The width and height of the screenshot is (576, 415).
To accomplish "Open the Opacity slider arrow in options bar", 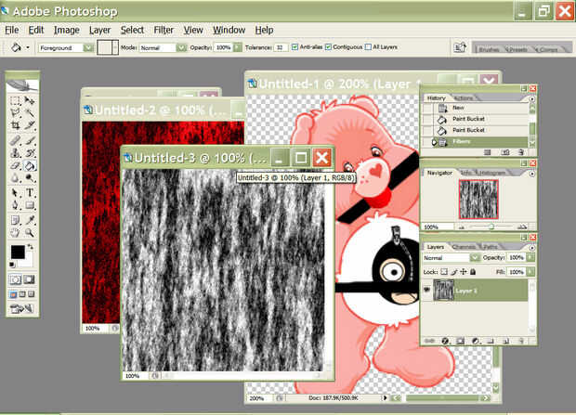I will coord(238,47).
